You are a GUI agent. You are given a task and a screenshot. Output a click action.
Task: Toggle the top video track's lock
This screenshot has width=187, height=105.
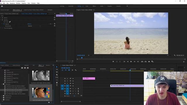(65, 78)
